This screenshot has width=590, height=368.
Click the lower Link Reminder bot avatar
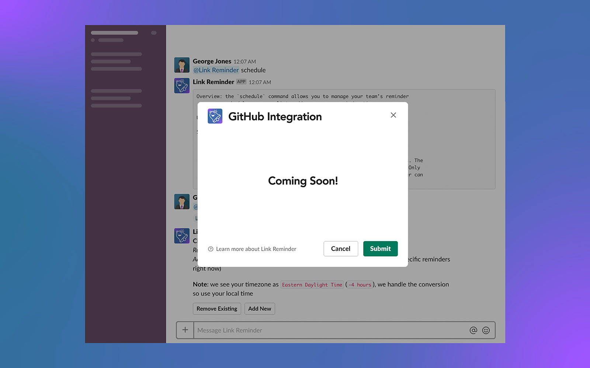182,236
